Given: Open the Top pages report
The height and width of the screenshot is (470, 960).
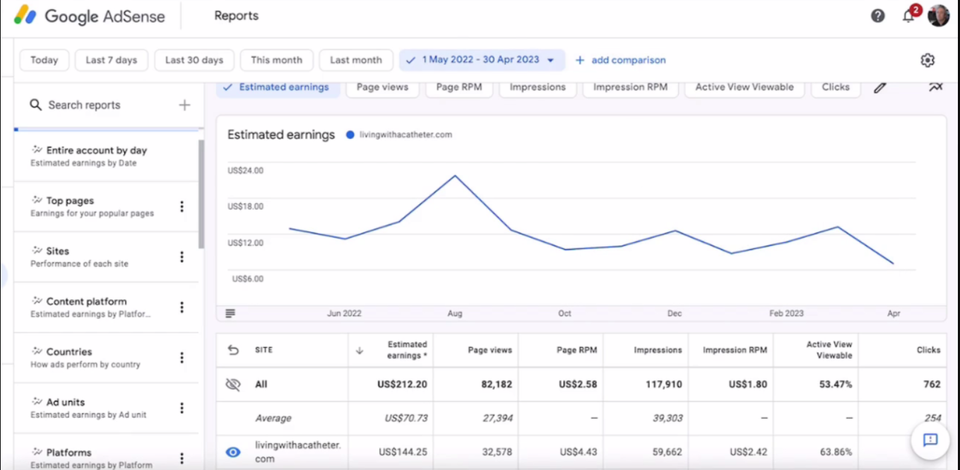Looking at the screenshot, I should (x=106, y=207).
